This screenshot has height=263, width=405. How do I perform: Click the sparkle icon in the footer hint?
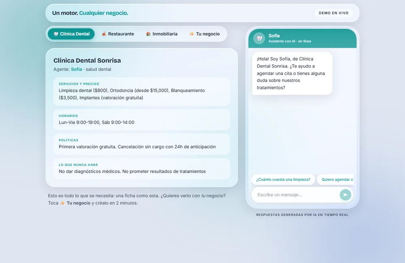[x=62, y=203]
